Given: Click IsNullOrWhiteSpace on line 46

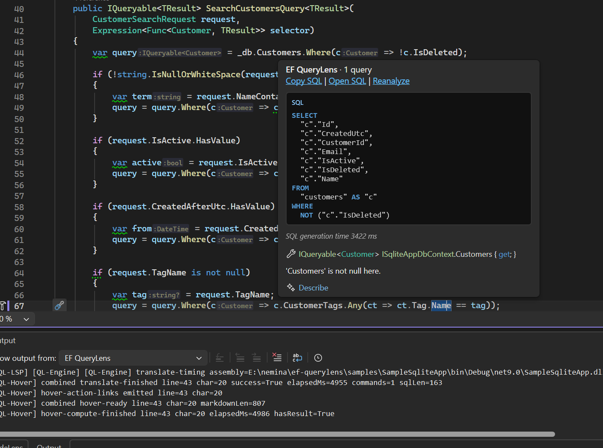Looking at the screenshot, I should click(196, 74).
